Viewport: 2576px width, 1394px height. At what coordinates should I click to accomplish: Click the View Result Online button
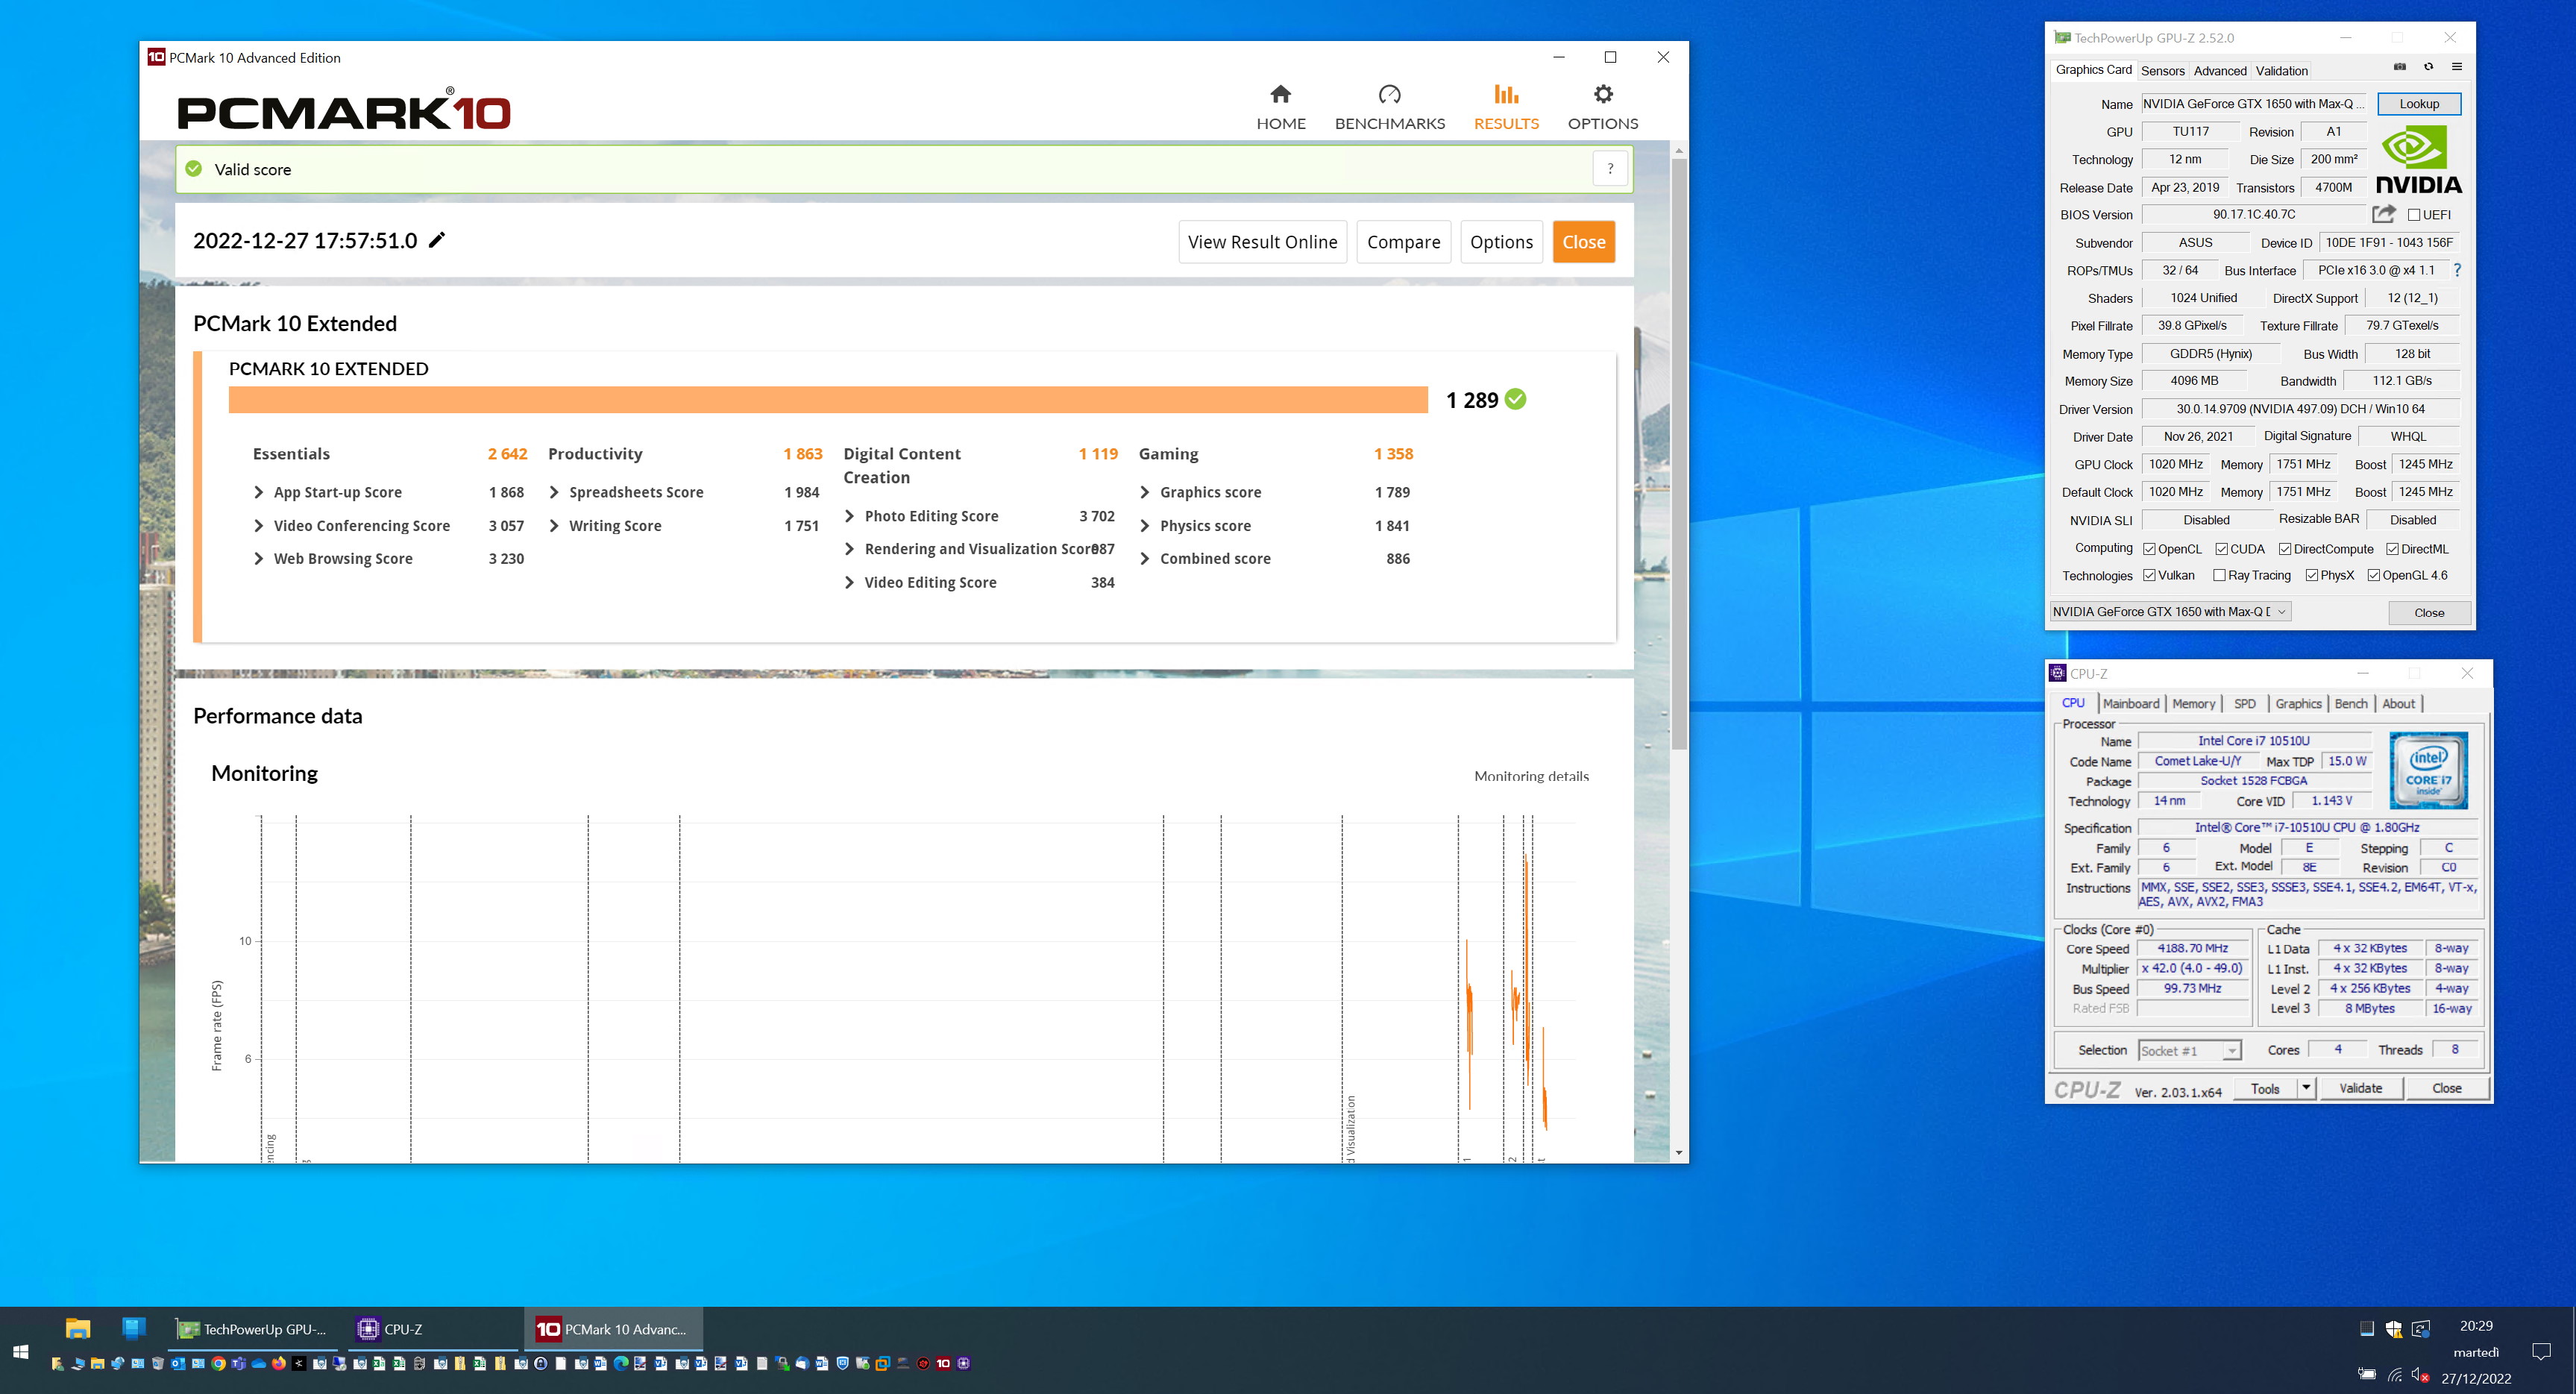[x=1262, y=242]
